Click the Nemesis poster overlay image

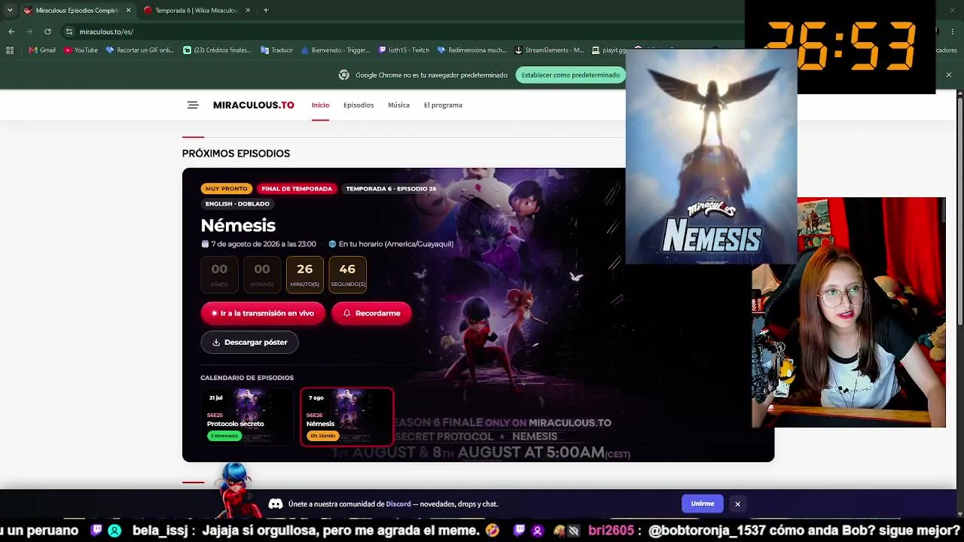pos(711,157)
